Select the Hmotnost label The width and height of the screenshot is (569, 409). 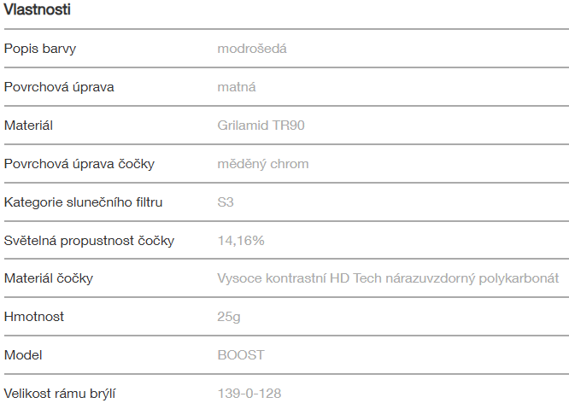pos(34,317)
